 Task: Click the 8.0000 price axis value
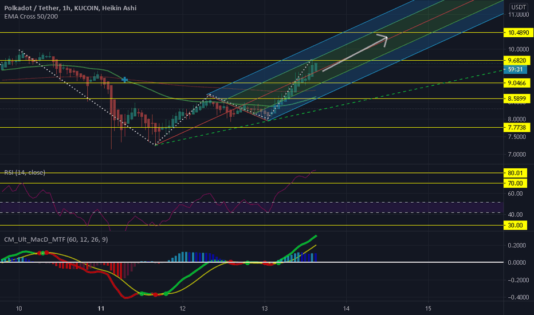517,119
